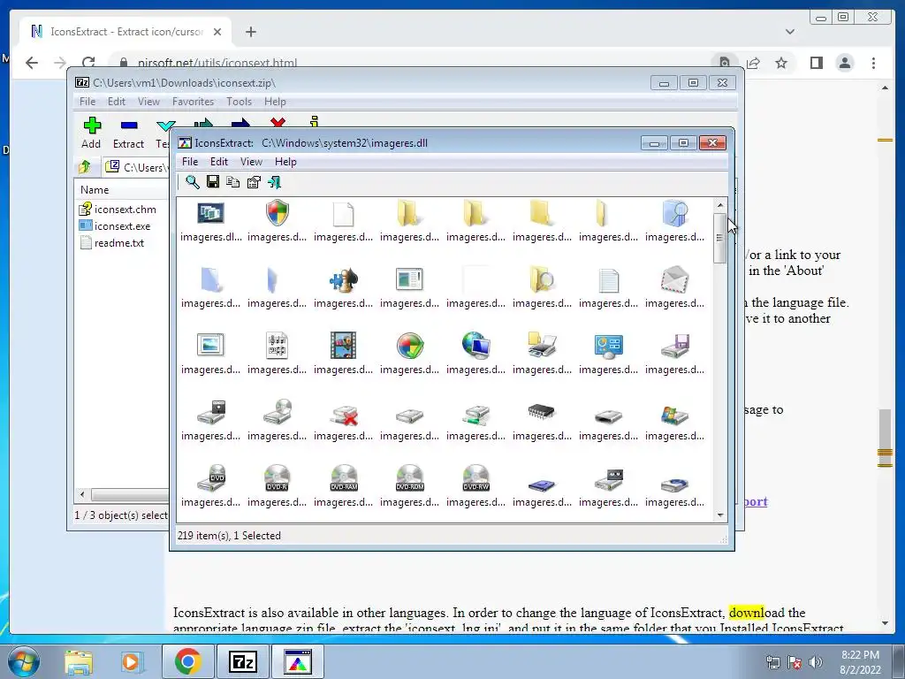905x679 pixels.
Task: Select the drive with red X icon
Action: [344, 415]
